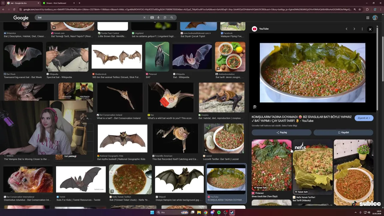Open Chrome from the taskbar
The image size is (384, 216).
click(x=205, y=212)
